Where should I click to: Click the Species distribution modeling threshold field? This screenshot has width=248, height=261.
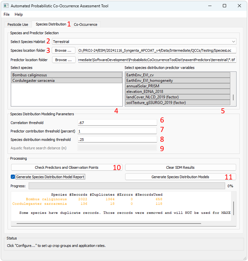pyautogui.click(x=117, y=139)
